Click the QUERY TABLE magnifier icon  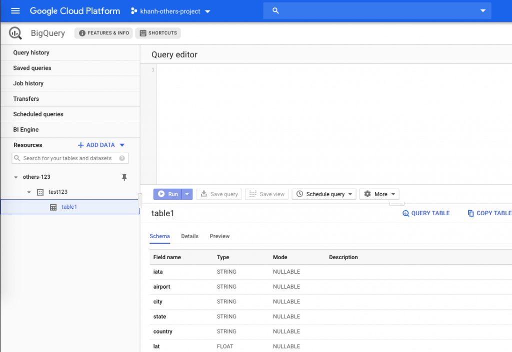[x=406, y=213]
